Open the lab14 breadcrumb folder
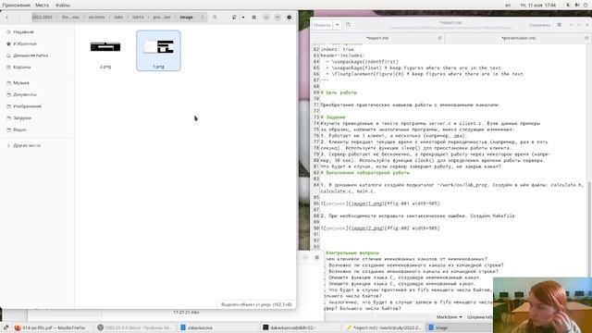592x333 pixels. pyautogui.click(x=138, y=18)
